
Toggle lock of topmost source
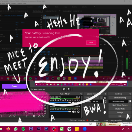45,97
